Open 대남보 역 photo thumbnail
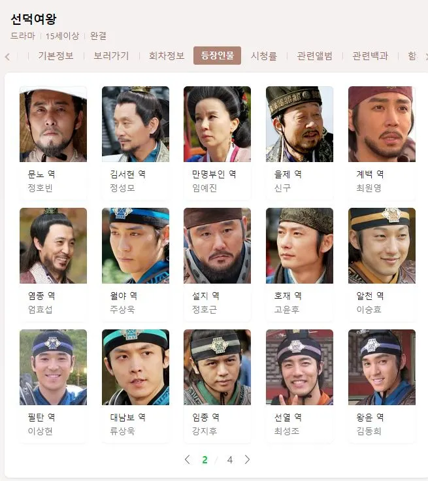Viewport: 428px width, 481px height. (x=135, y=367)
